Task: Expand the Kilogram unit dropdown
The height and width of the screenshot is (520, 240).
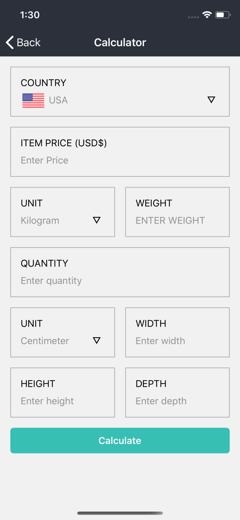Action: click(97, 220)
